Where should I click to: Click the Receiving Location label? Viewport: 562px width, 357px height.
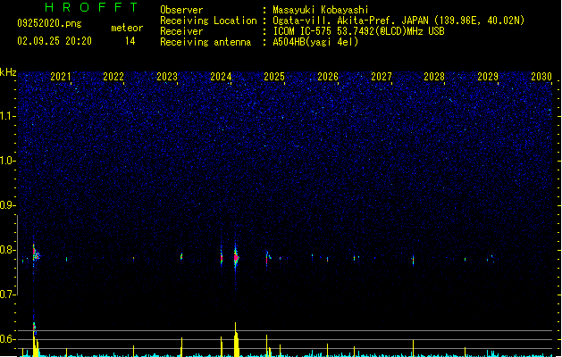point(208,21)
